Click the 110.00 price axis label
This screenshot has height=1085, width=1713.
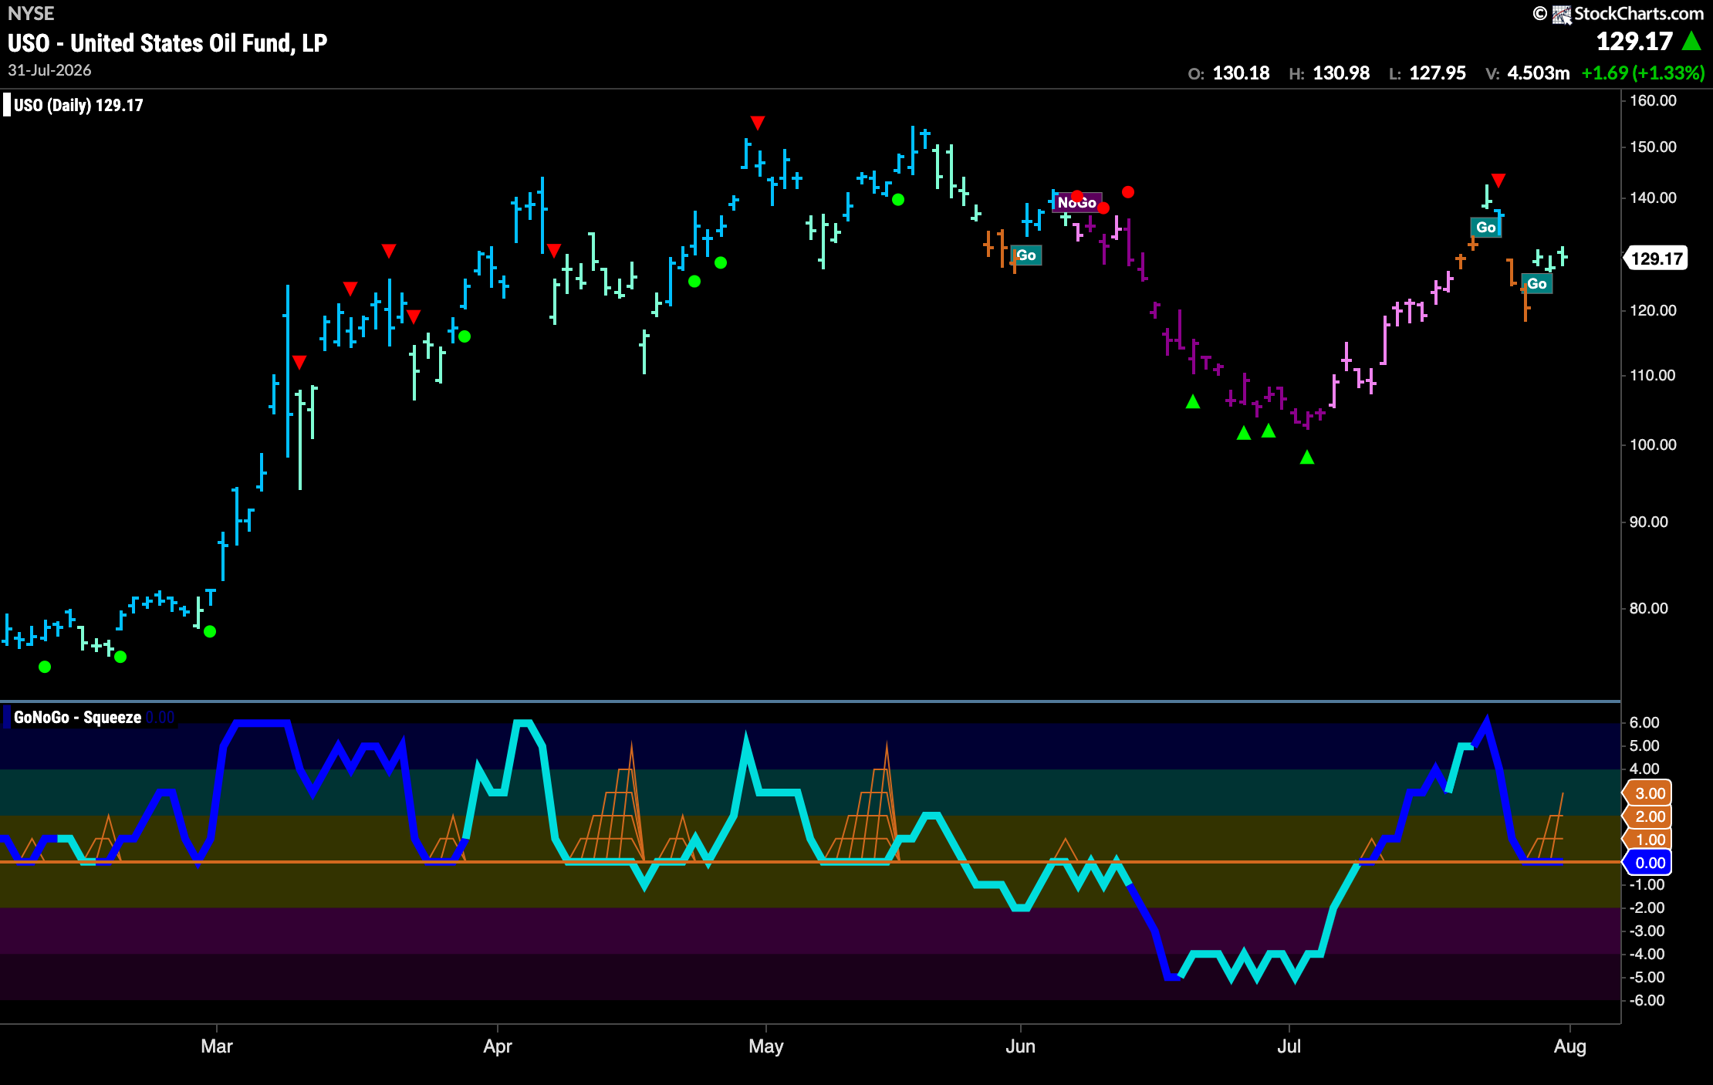tap(1653, 375)
